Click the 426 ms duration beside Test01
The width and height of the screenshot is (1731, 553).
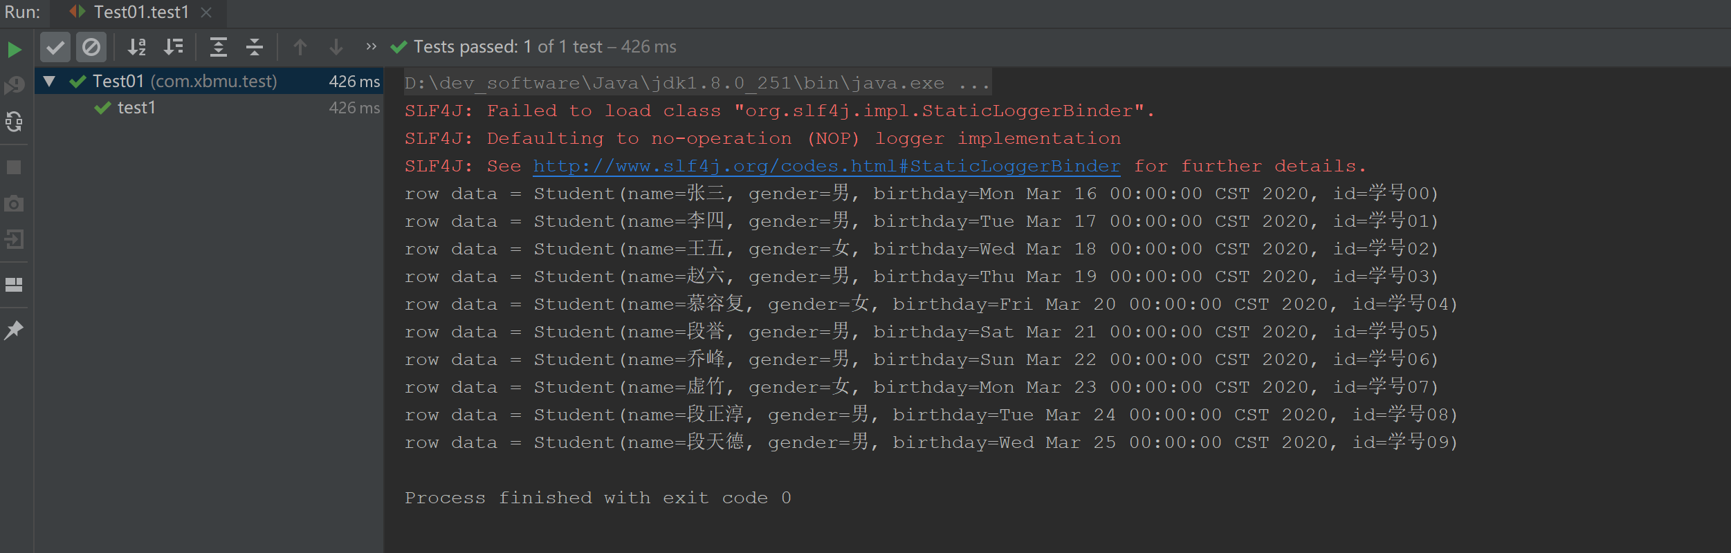[354, 82]
